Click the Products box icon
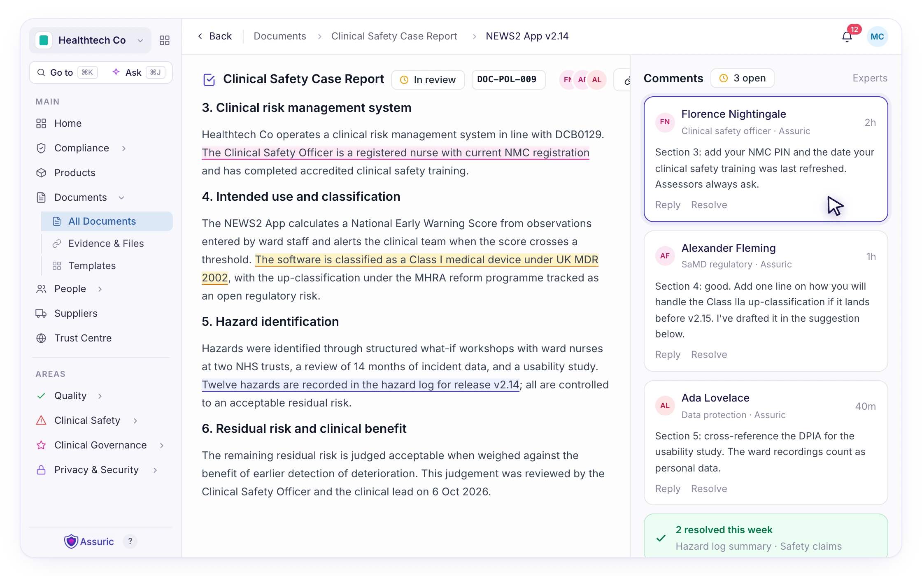The width and height of the screenshot is (922, 576). (x=41, y=173)
